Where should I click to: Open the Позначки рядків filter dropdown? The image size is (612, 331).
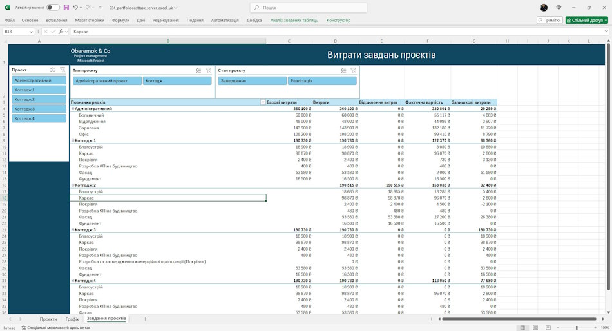tap(263, 102)
